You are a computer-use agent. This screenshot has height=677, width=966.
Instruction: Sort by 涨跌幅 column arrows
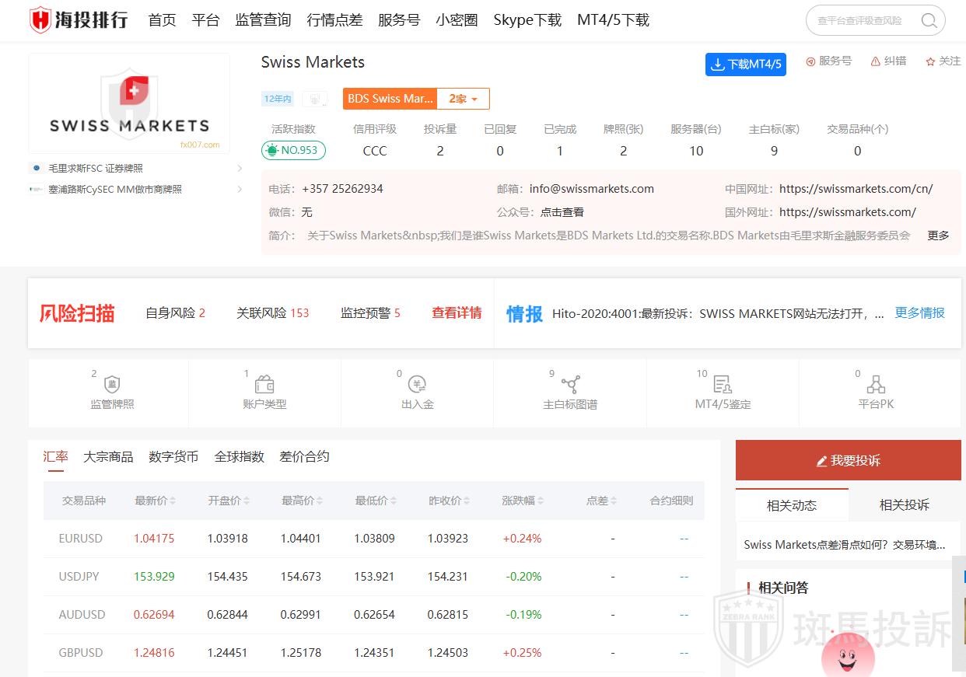point(541,501)
